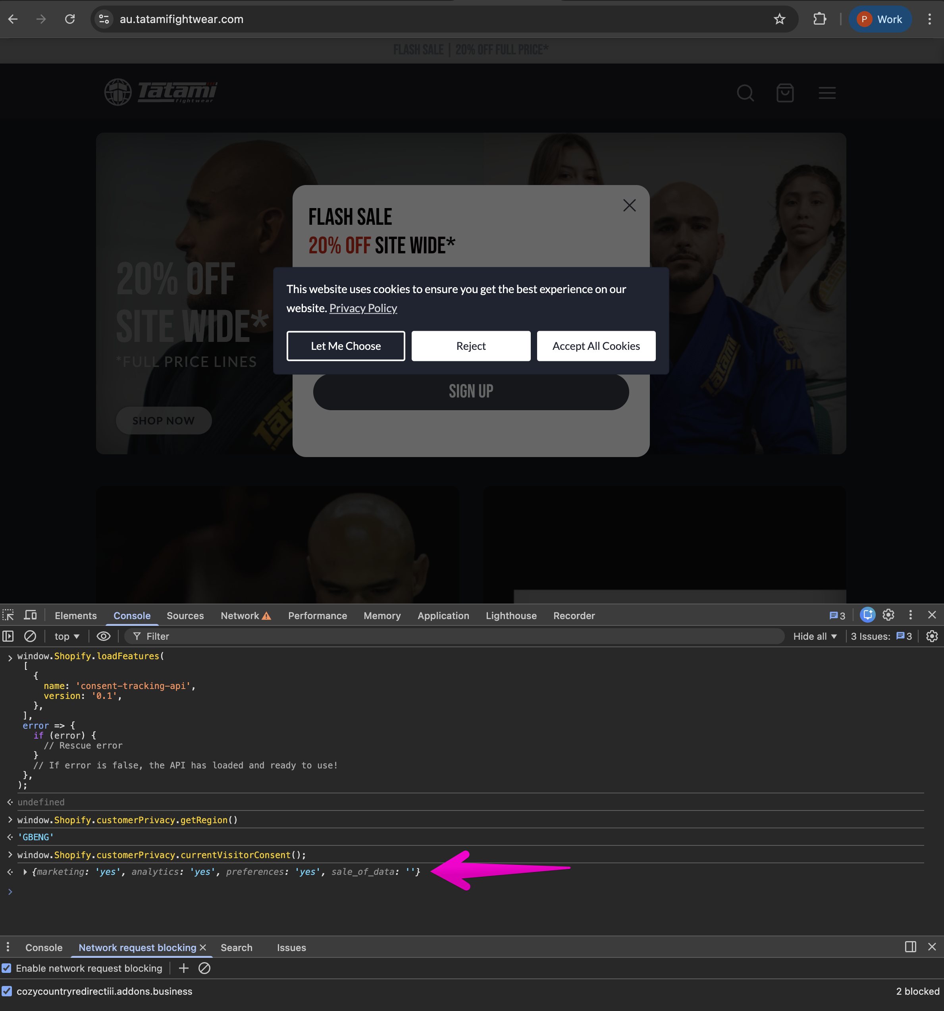Image resolution: width=944 pixels, height=1011 pixels.
Task: Click the console Filter input field
Action: pyautogui.click(x=458, y=636)
